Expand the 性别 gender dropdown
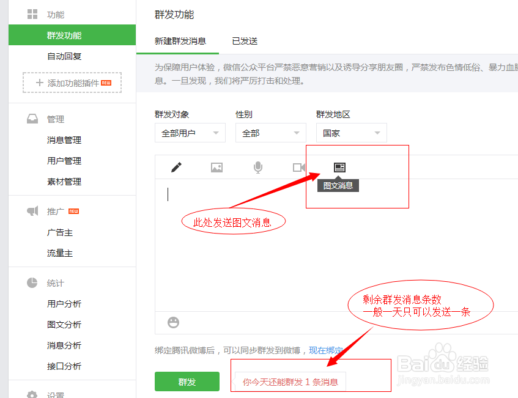This screenshot has height=398, width=518. 270,132
